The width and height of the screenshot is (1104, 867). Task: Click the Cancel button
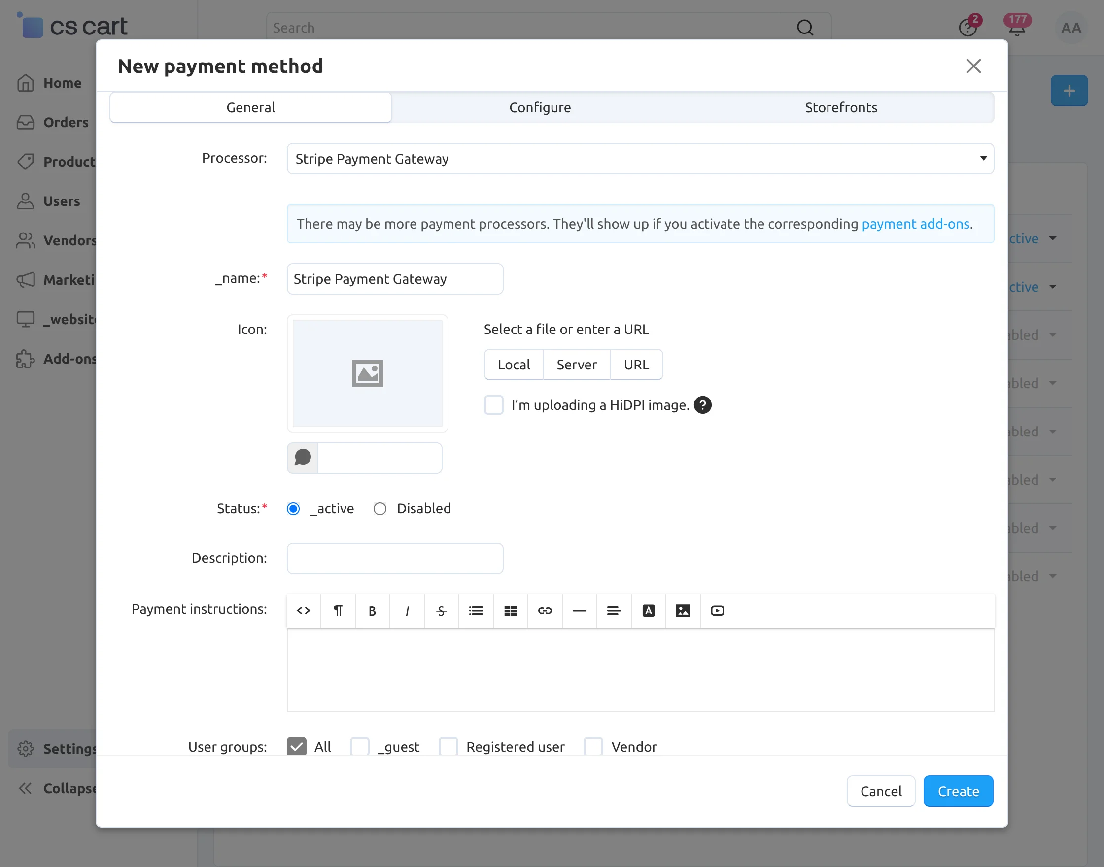[x=881, y=791]
